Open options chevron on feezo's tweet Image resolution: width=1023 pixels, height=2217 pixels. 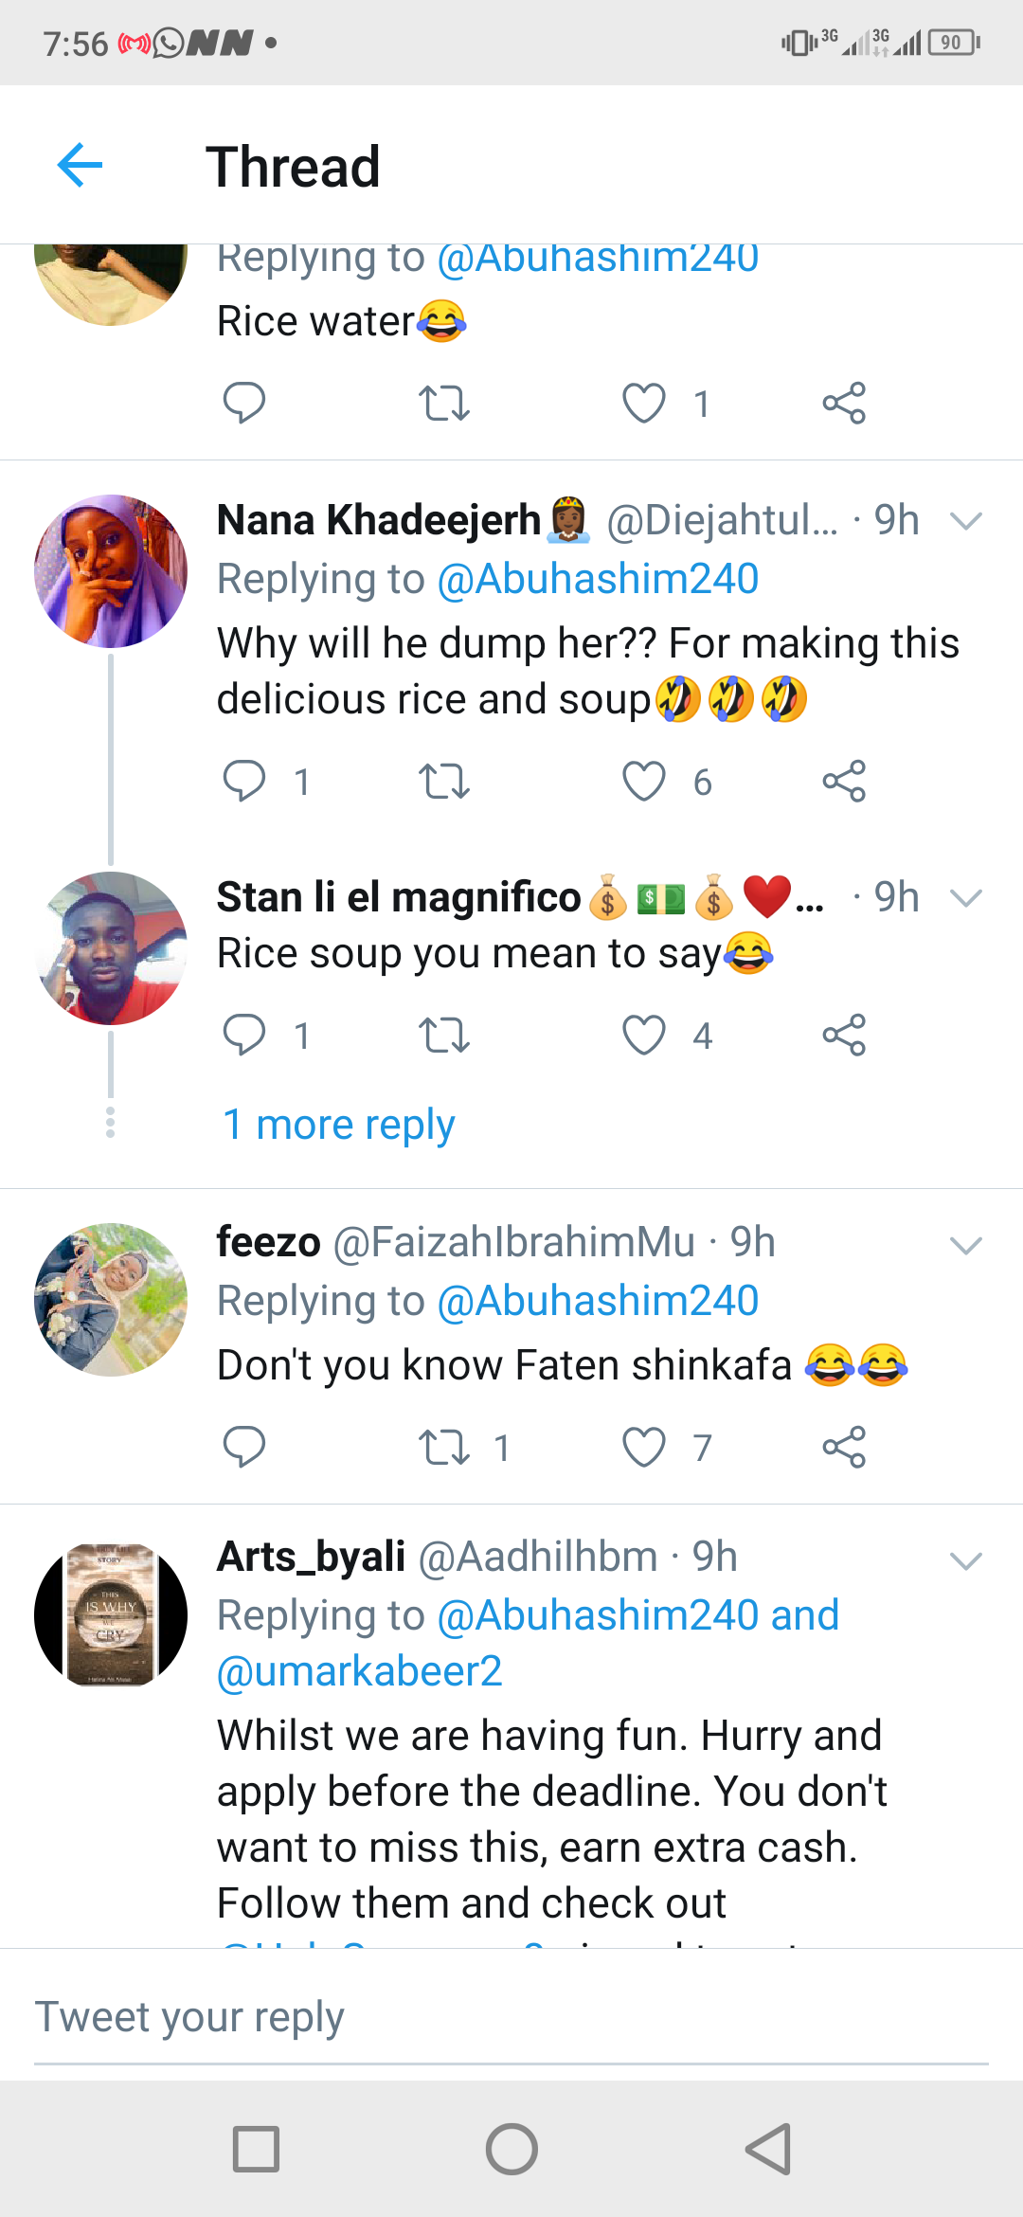click(965, 1245)
